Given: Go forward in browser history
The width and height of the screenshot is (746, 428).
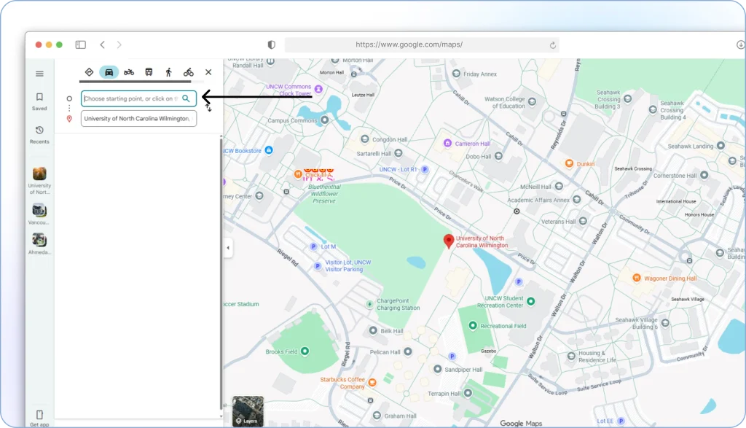Looking at the screenshot, I should pos(119,44).
